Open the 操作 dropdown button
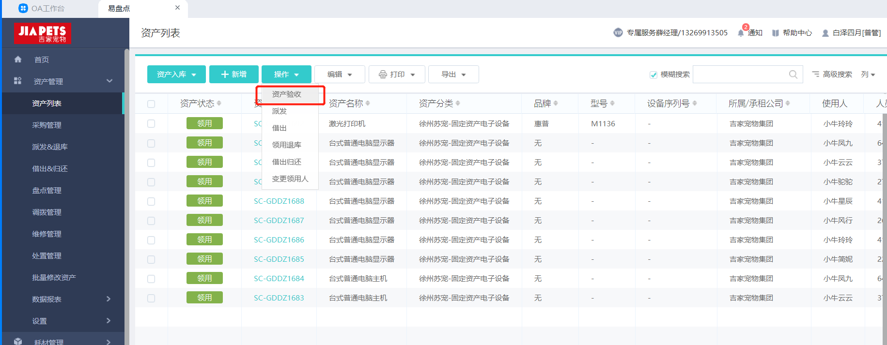The width and height of the screenshot is (887, 345). tap(286, 75)
